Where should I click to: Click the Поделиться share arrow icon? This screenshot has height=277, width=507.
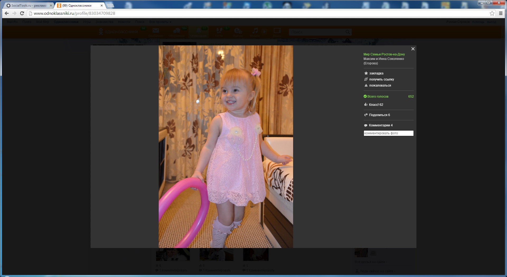[366, 115]
